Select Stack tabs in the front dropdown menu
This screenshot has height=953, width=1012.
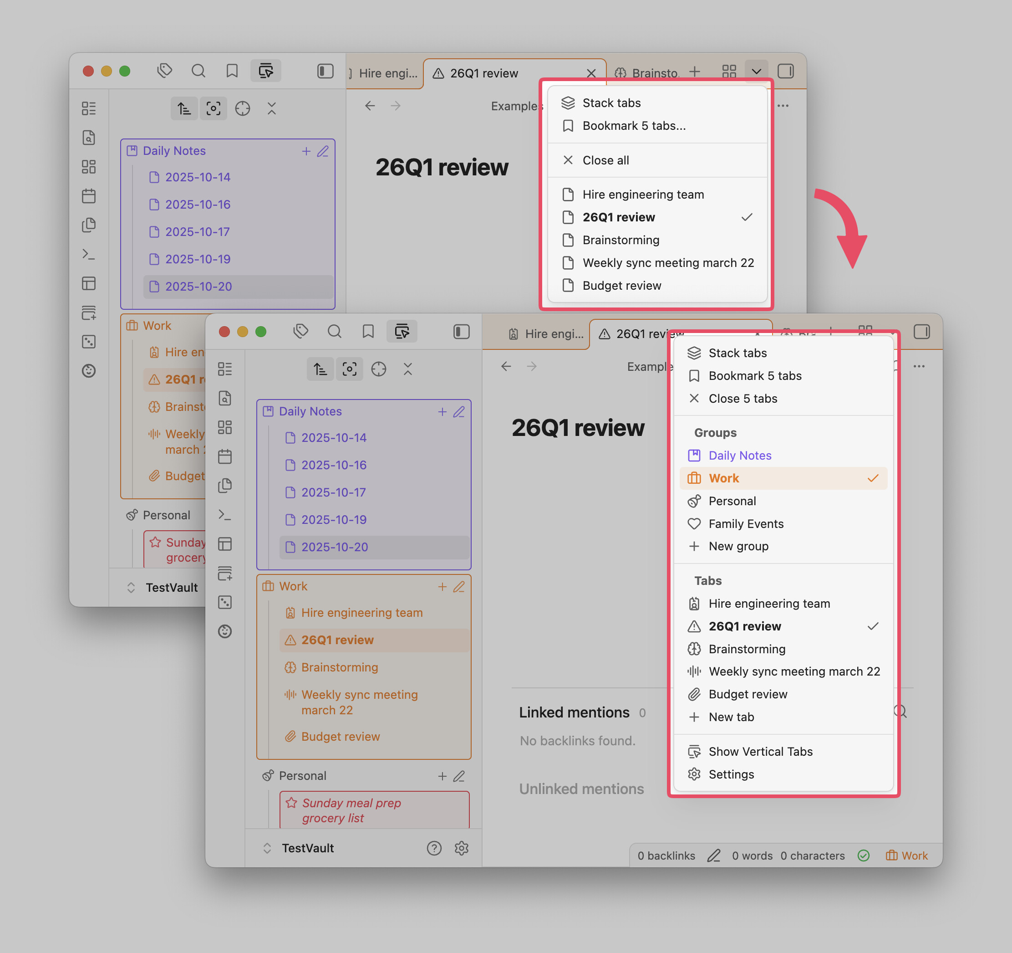coord(783,353)
